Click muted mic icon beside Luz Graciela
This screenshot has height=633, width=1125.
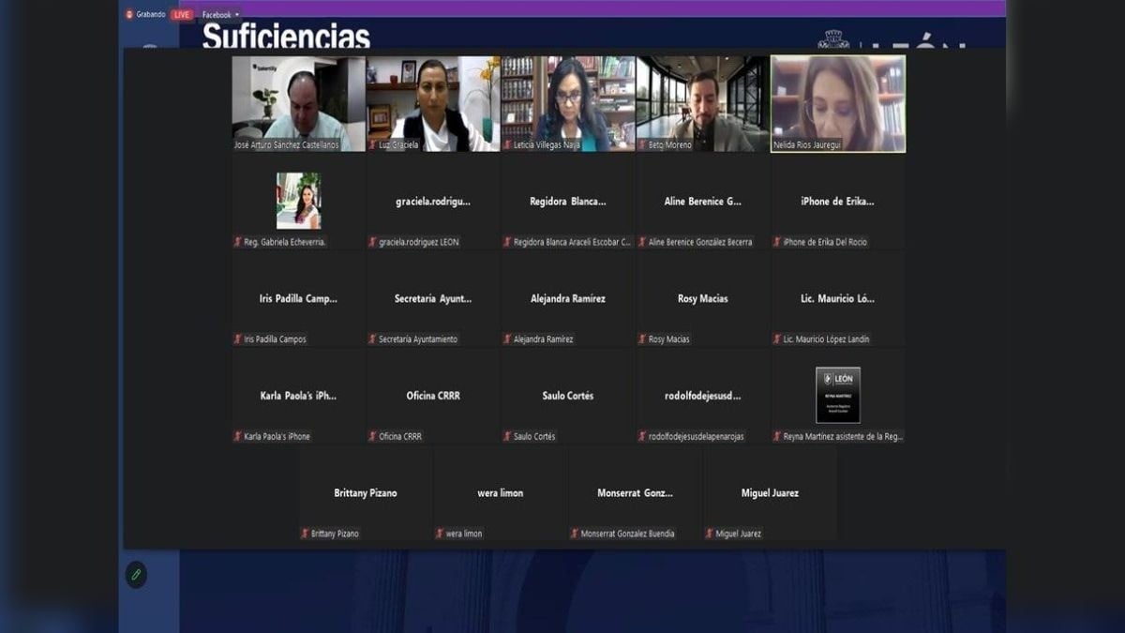point(373,145)
